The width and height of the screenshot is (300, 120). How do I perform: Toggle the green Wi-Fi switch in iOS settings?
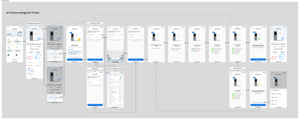[x=121, y=77]
